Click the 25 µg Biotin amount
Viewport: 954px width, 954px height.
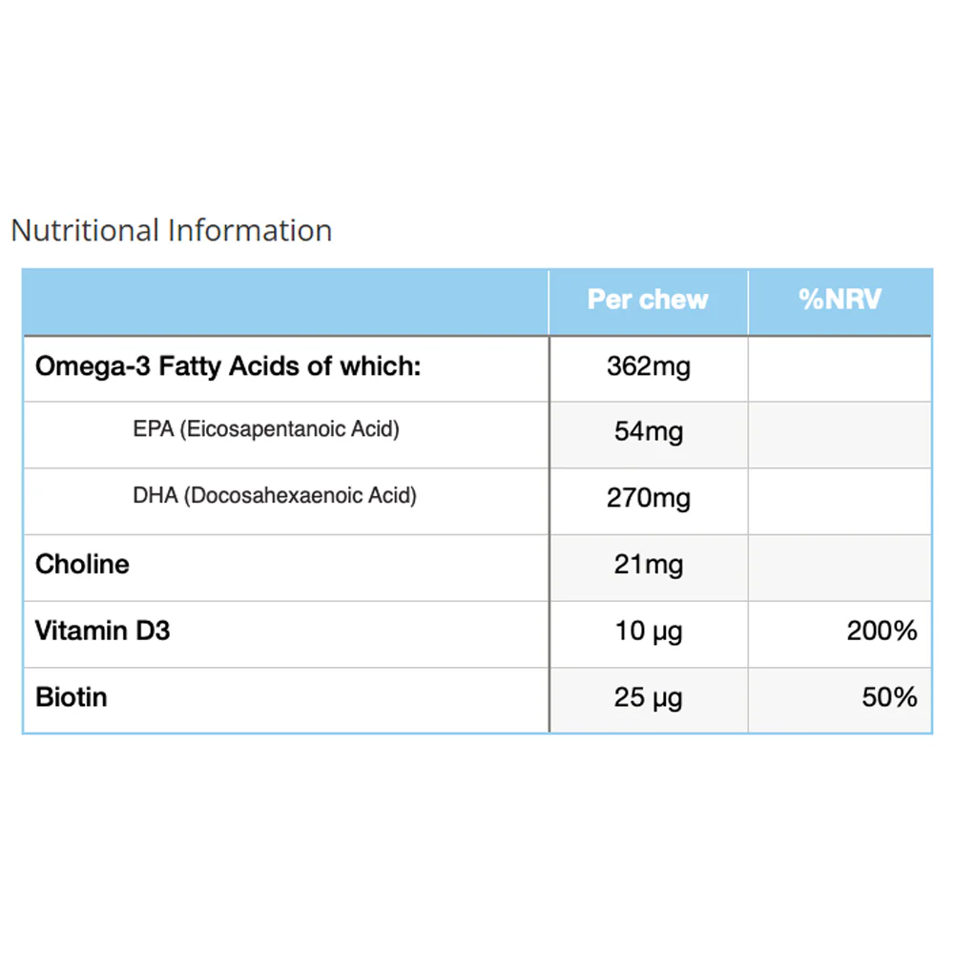tap(649, 698)
